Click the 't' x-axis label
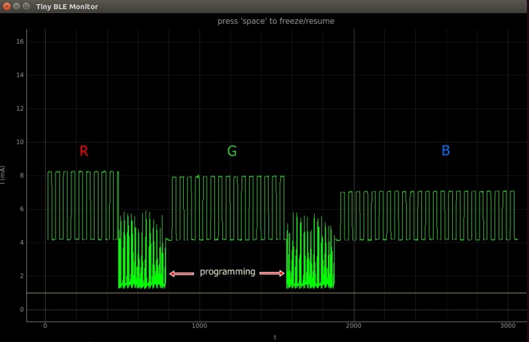 pos(275,337)
